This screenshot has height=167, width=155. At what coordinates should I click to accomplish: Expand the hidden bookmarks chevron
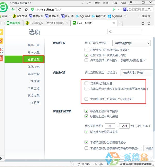[125, 16]
